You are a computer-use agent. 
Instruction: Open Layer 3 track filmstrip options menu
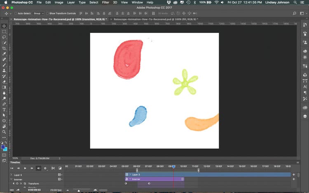tap(60, 175)
